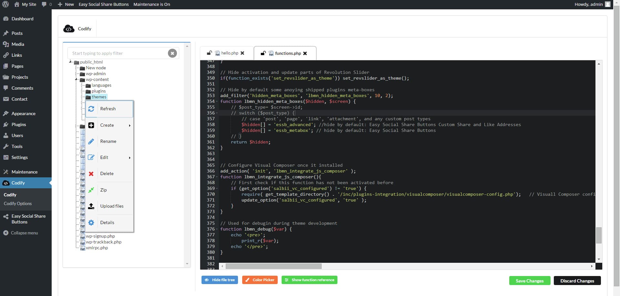Screen dimensions: 620x296
Task: Click the editor vertical scrollbar thumb
Action: (x=599, y=235)
